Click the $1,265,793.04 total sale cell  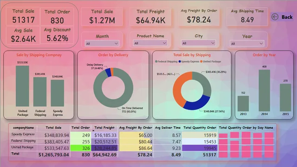point(54,154)
